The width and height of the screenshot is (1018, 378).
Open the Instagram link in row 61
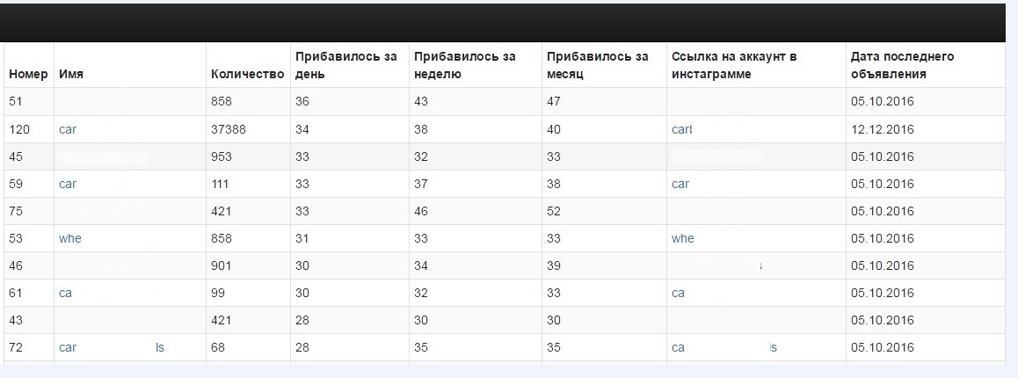(x=679, y=293)
